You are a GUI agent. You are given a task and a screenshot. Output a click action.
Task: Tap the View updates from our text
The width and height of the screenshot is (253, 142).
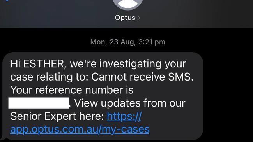(130, 103)
